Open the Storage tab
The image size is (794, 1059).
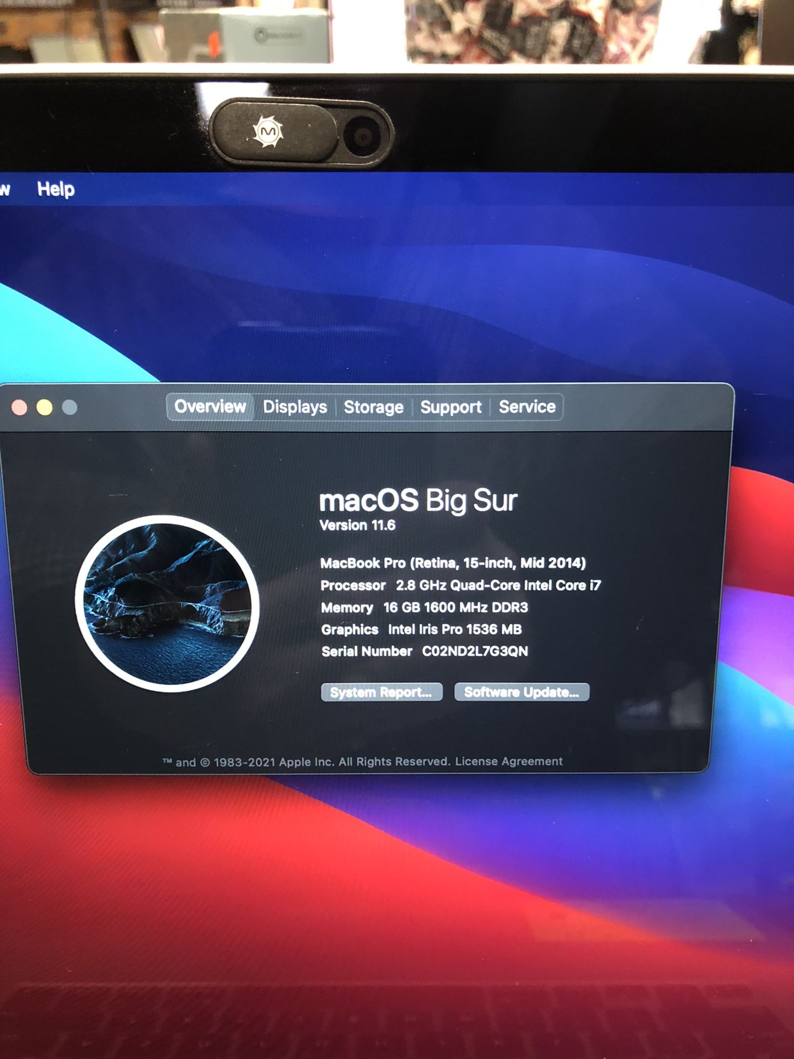click(373, 407)
